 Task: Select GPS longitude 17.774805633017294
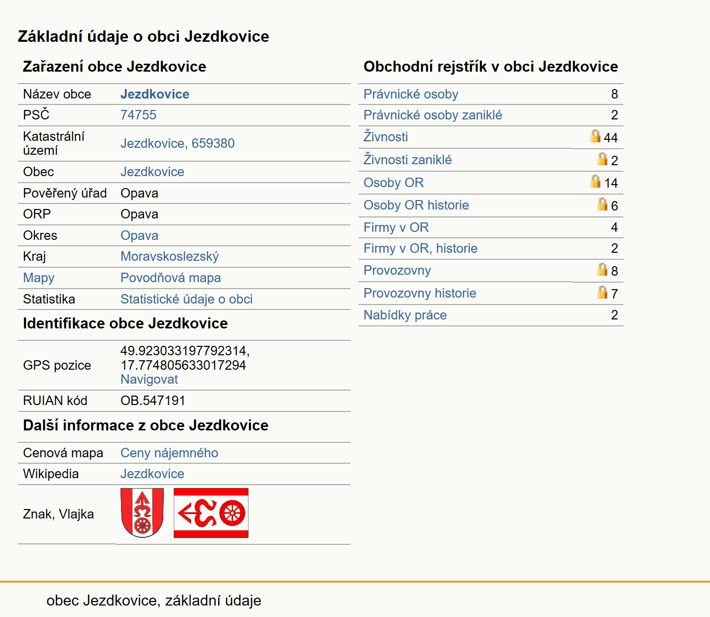(x=183, y=365)
